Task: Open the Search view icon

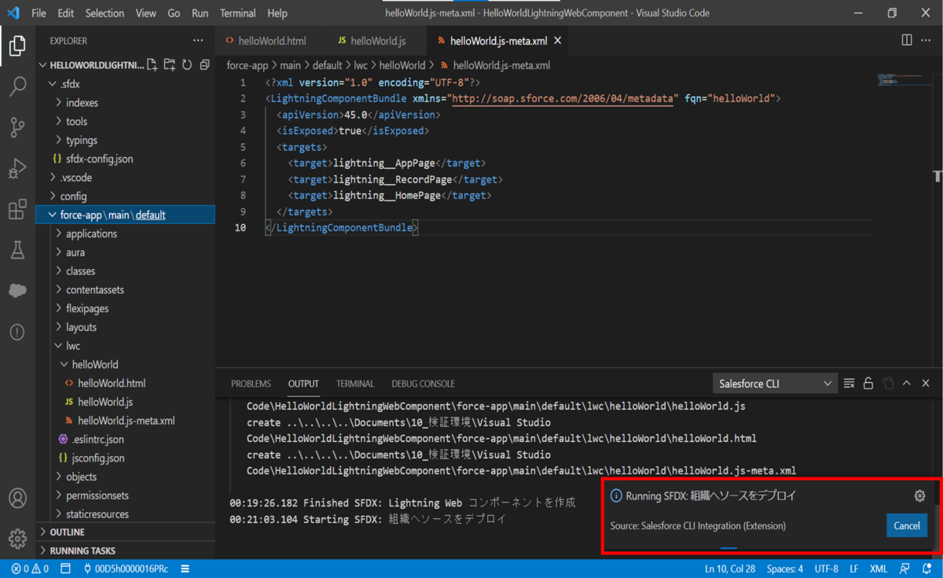Action: tap(17, 87)
